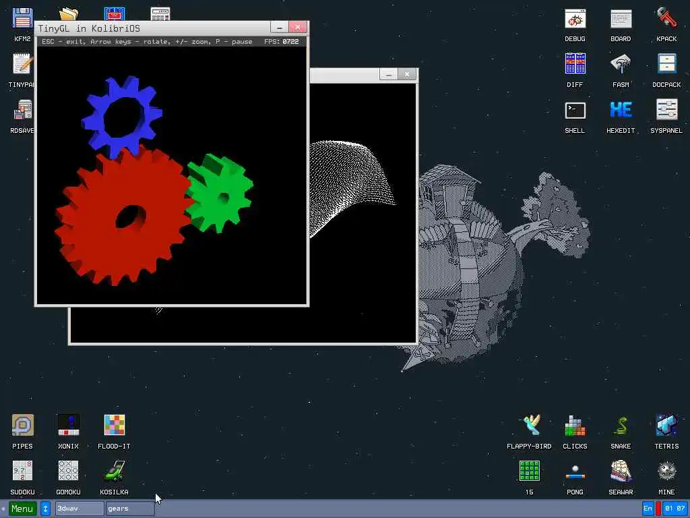Launch the GOMOKU game icon
690x518 pixels.
(68, 471)
